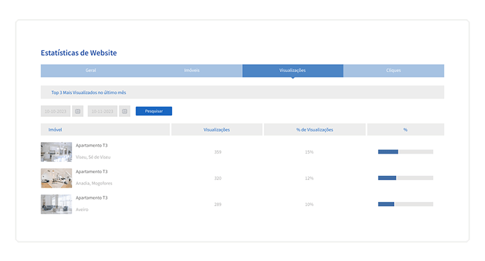Open the end date calendar icon
Viewport: 485px width, 261px height.
tap(124, 111)
